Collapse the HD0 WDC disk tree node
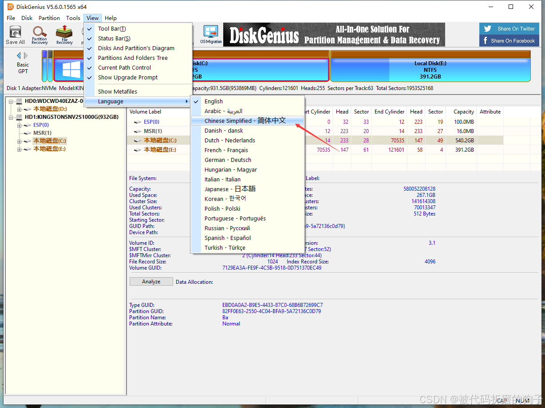The width and height of the screenshot is (545, 408). tap(11, 101)
